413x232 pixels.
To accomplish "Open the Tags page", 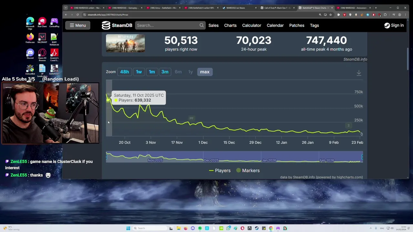I will click(x=314, y=25).
